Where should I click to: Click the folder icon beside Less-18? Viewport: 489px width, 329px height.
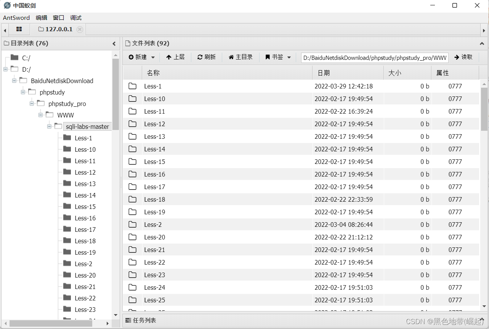click(132, 199)
